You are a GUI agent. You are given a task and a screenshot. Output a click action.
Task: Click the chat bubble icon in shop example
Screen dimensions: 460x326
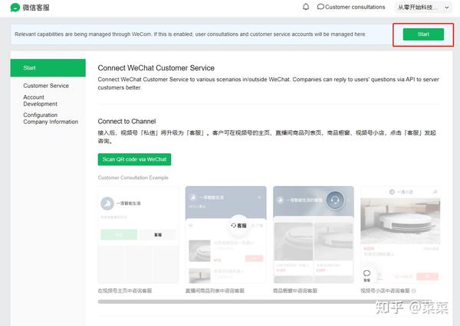coord(366,273)
